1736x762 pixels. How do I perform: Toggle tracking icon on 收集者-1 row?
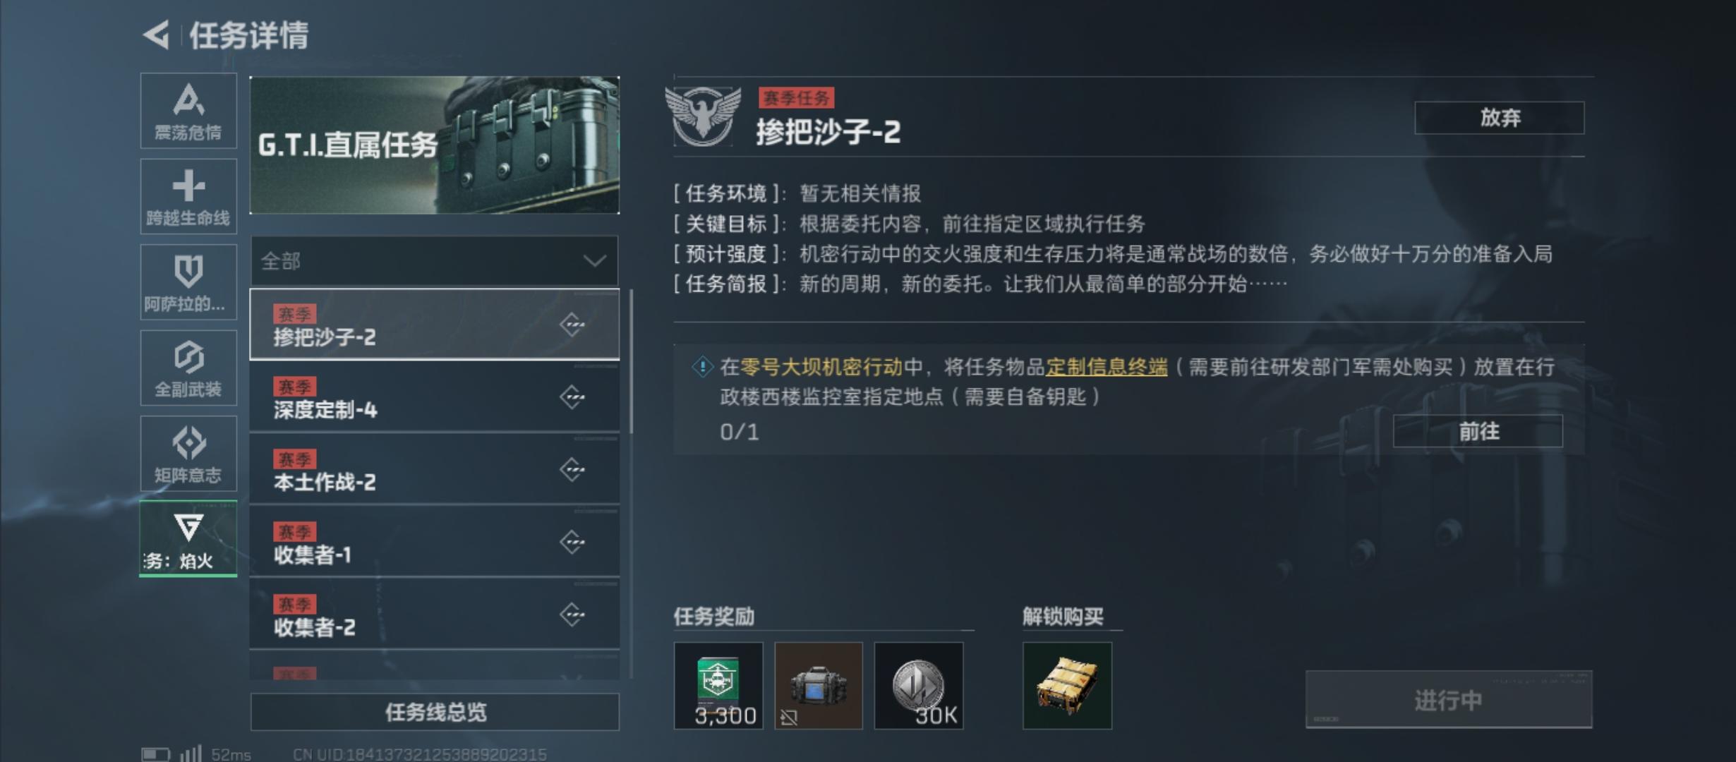click(572, 543)
